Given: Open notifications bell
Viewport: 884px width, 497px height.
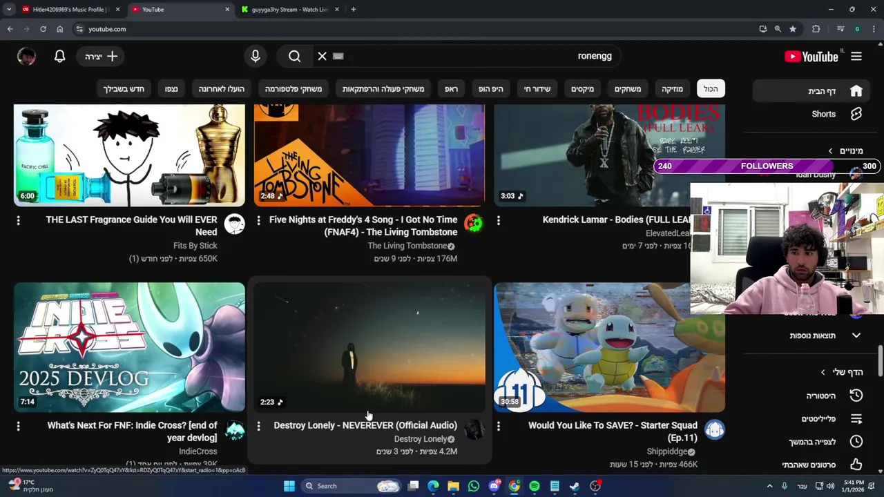Looking at the screenshot, I should click(x=60, y=57).
